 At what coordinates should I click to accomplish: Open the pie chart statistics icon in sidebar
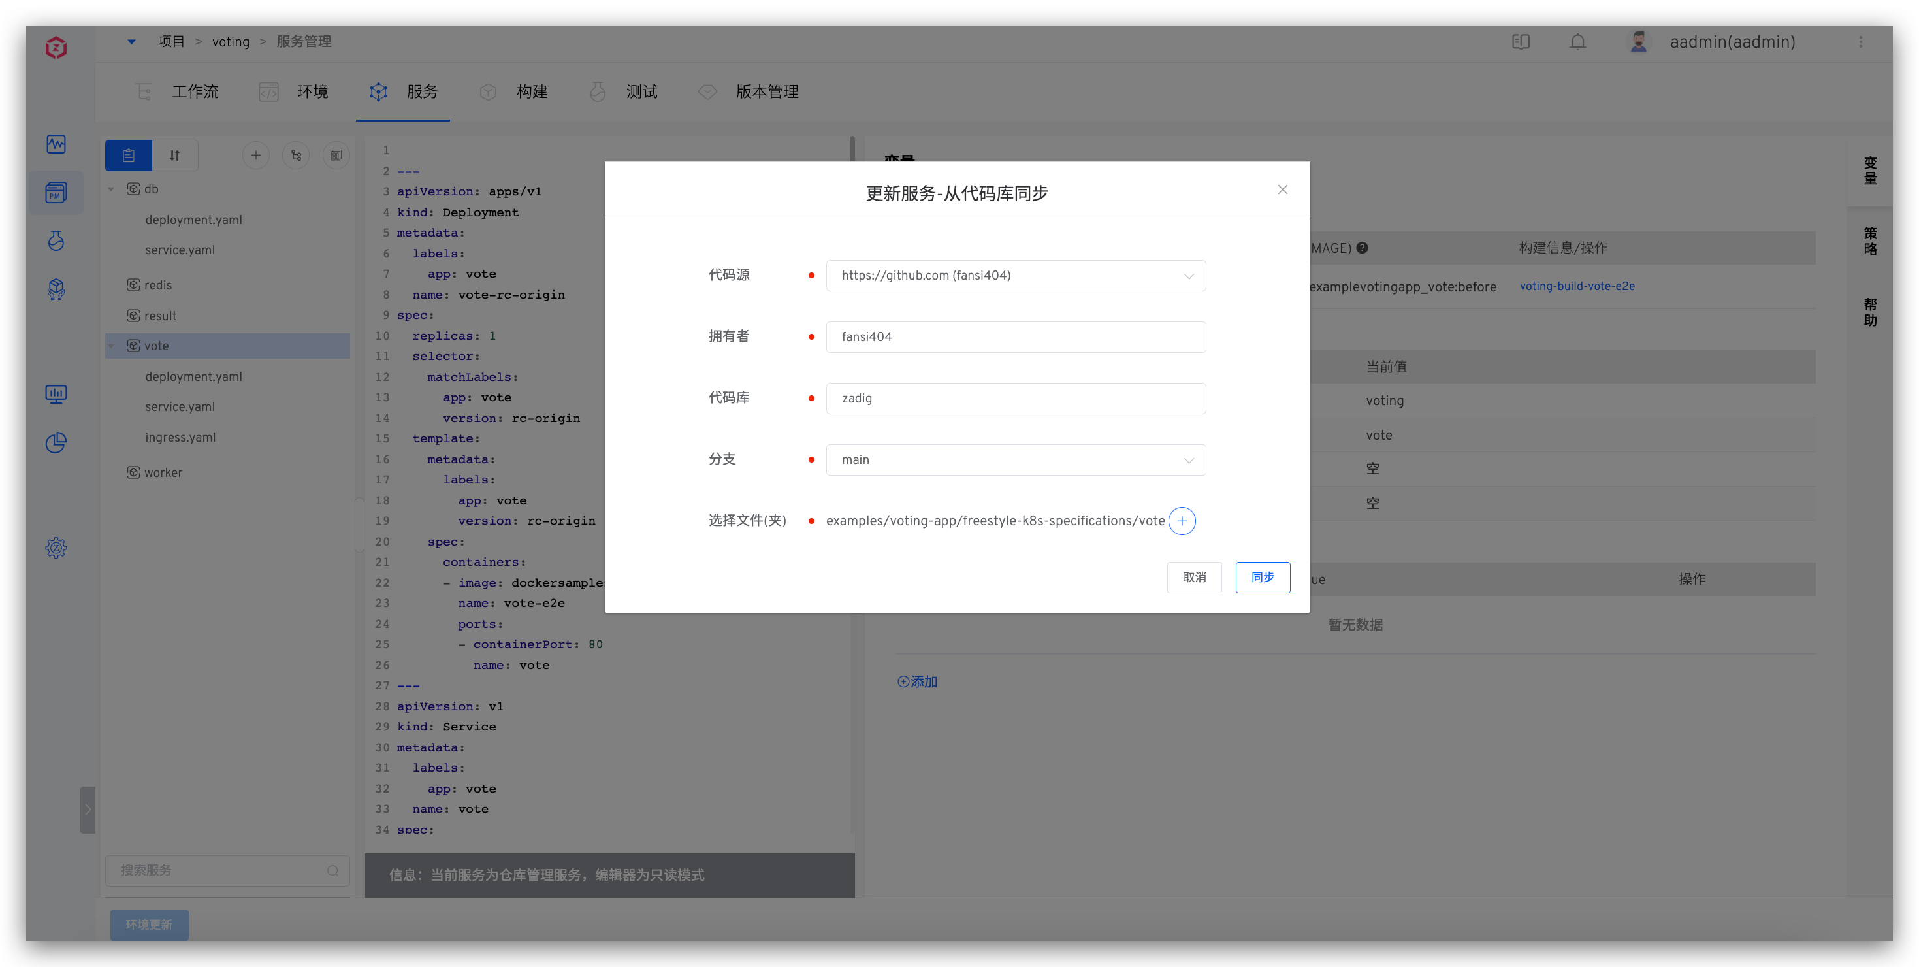56,442
